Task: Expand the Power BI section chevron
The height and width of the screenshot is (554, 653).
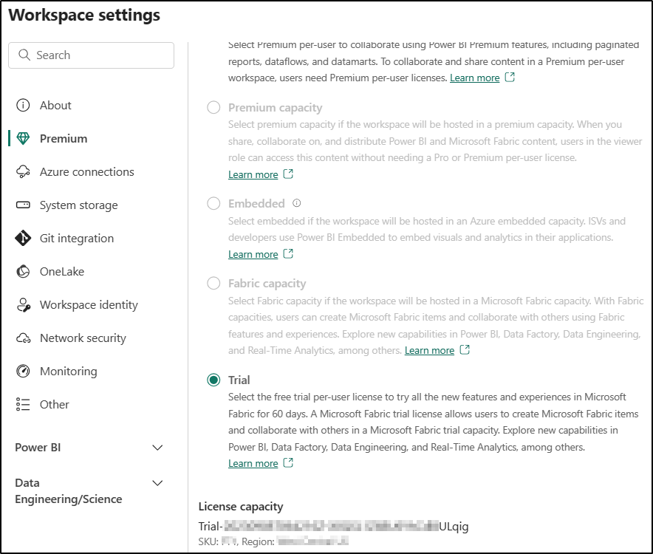Action: coord(157,448)
